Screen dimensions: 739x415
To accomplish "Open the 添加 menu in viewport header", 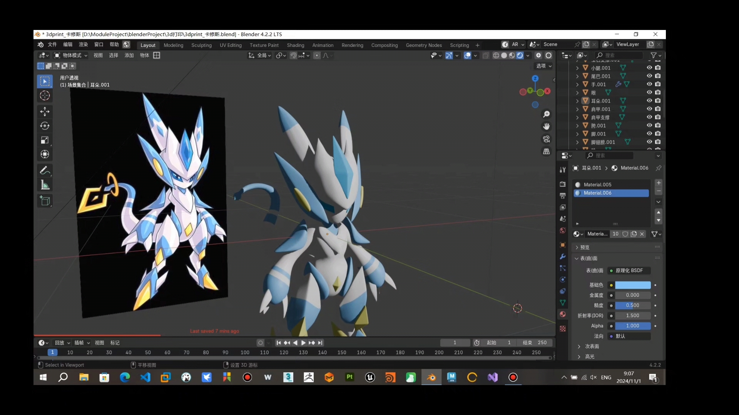I will tap(129, 55).
